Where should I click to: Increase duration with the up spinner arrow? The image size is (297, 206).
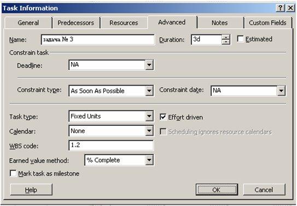coord(225,37)
